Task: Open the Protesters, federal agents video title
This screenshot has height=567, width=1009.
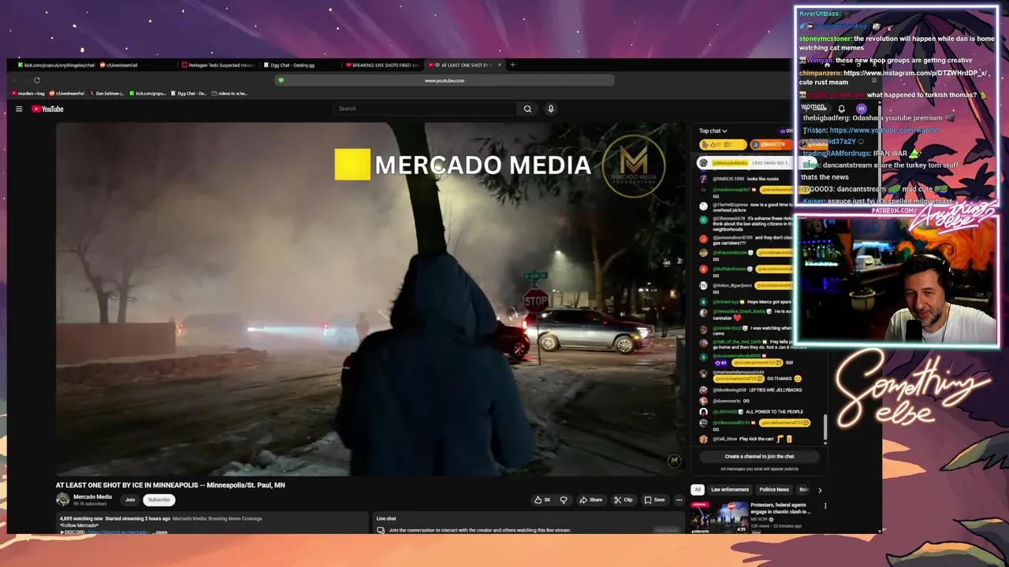Action: 779,508
